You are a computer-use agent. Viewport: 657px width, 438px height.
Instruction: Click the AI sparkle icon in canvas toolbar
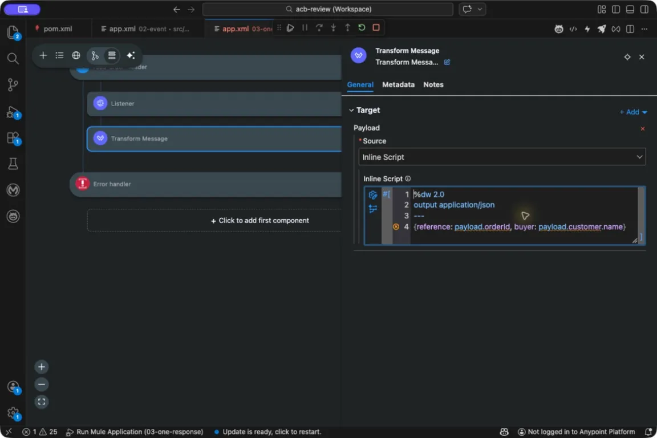[131, 55]
